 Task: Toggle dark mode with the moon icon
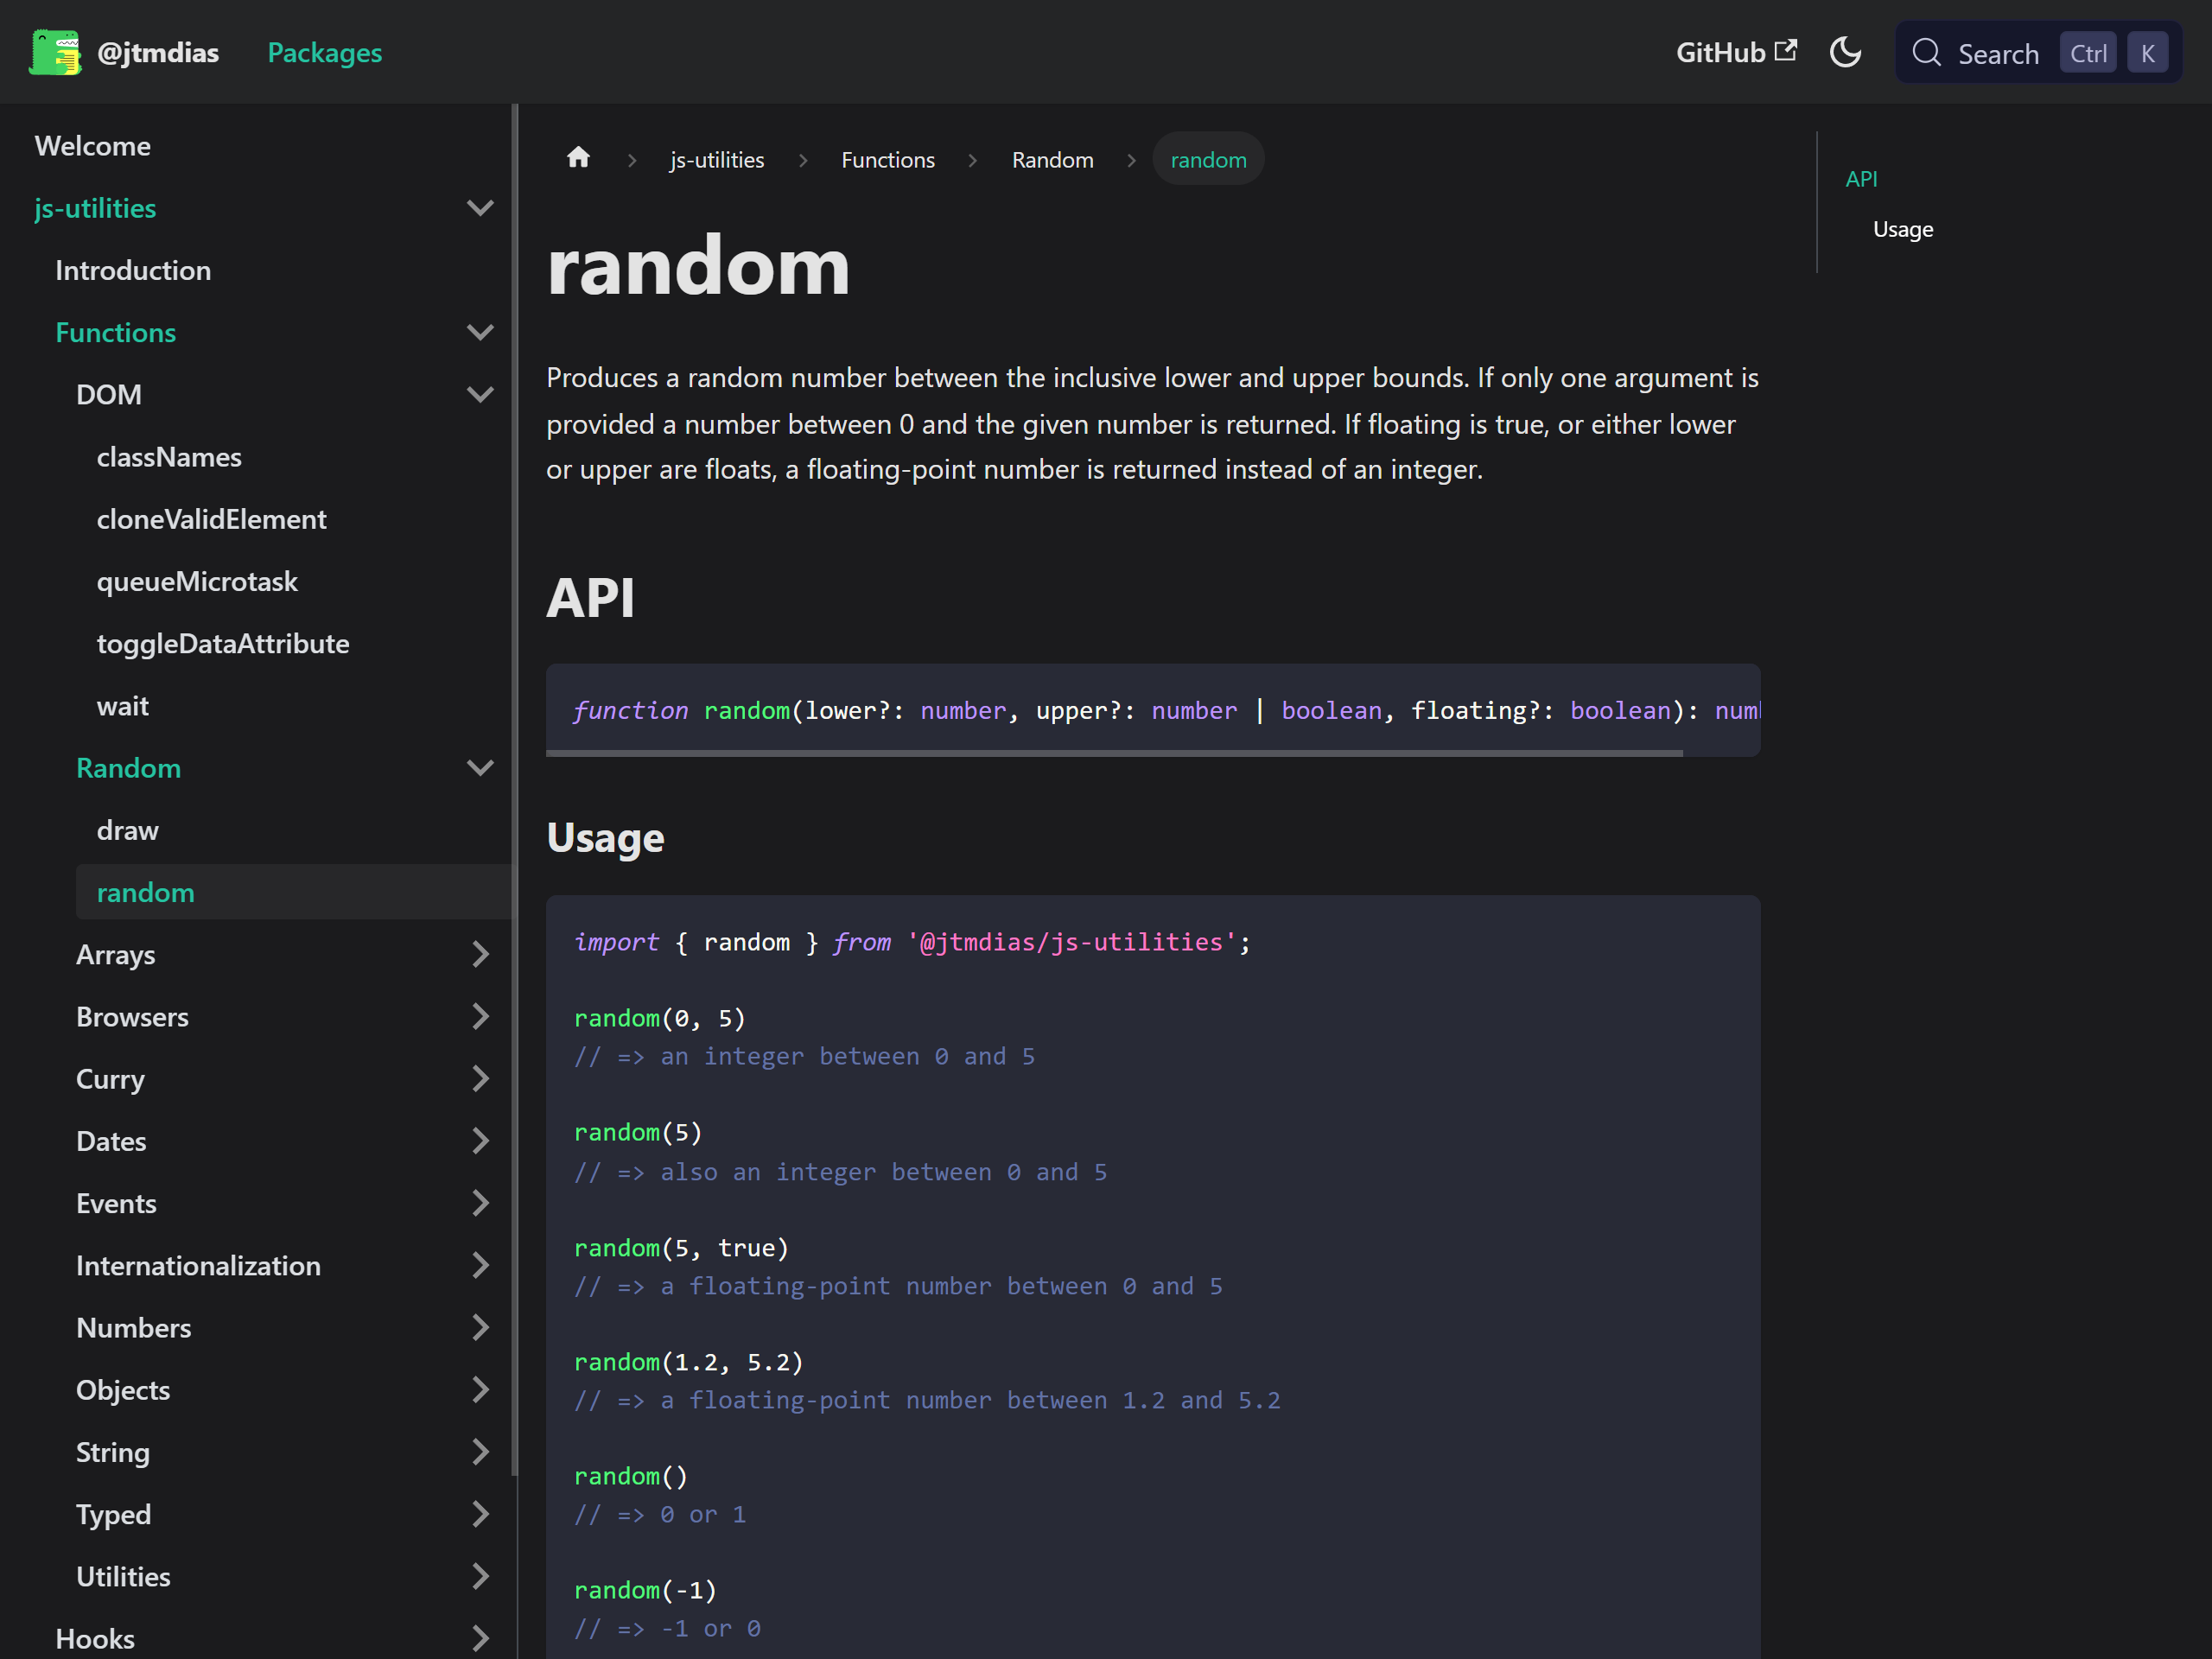pyautogui.click(x=1845, y=52)
